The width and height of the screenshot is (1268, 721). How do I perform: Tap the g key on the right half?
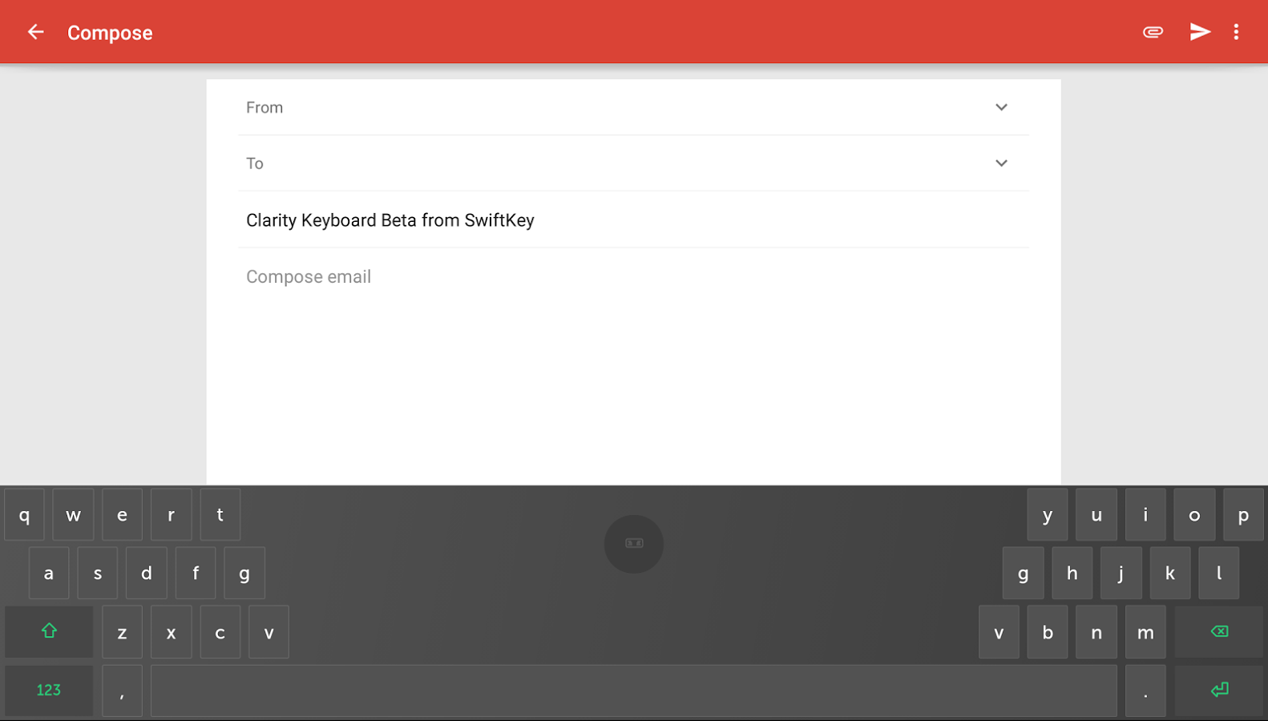click(1024, 573)
